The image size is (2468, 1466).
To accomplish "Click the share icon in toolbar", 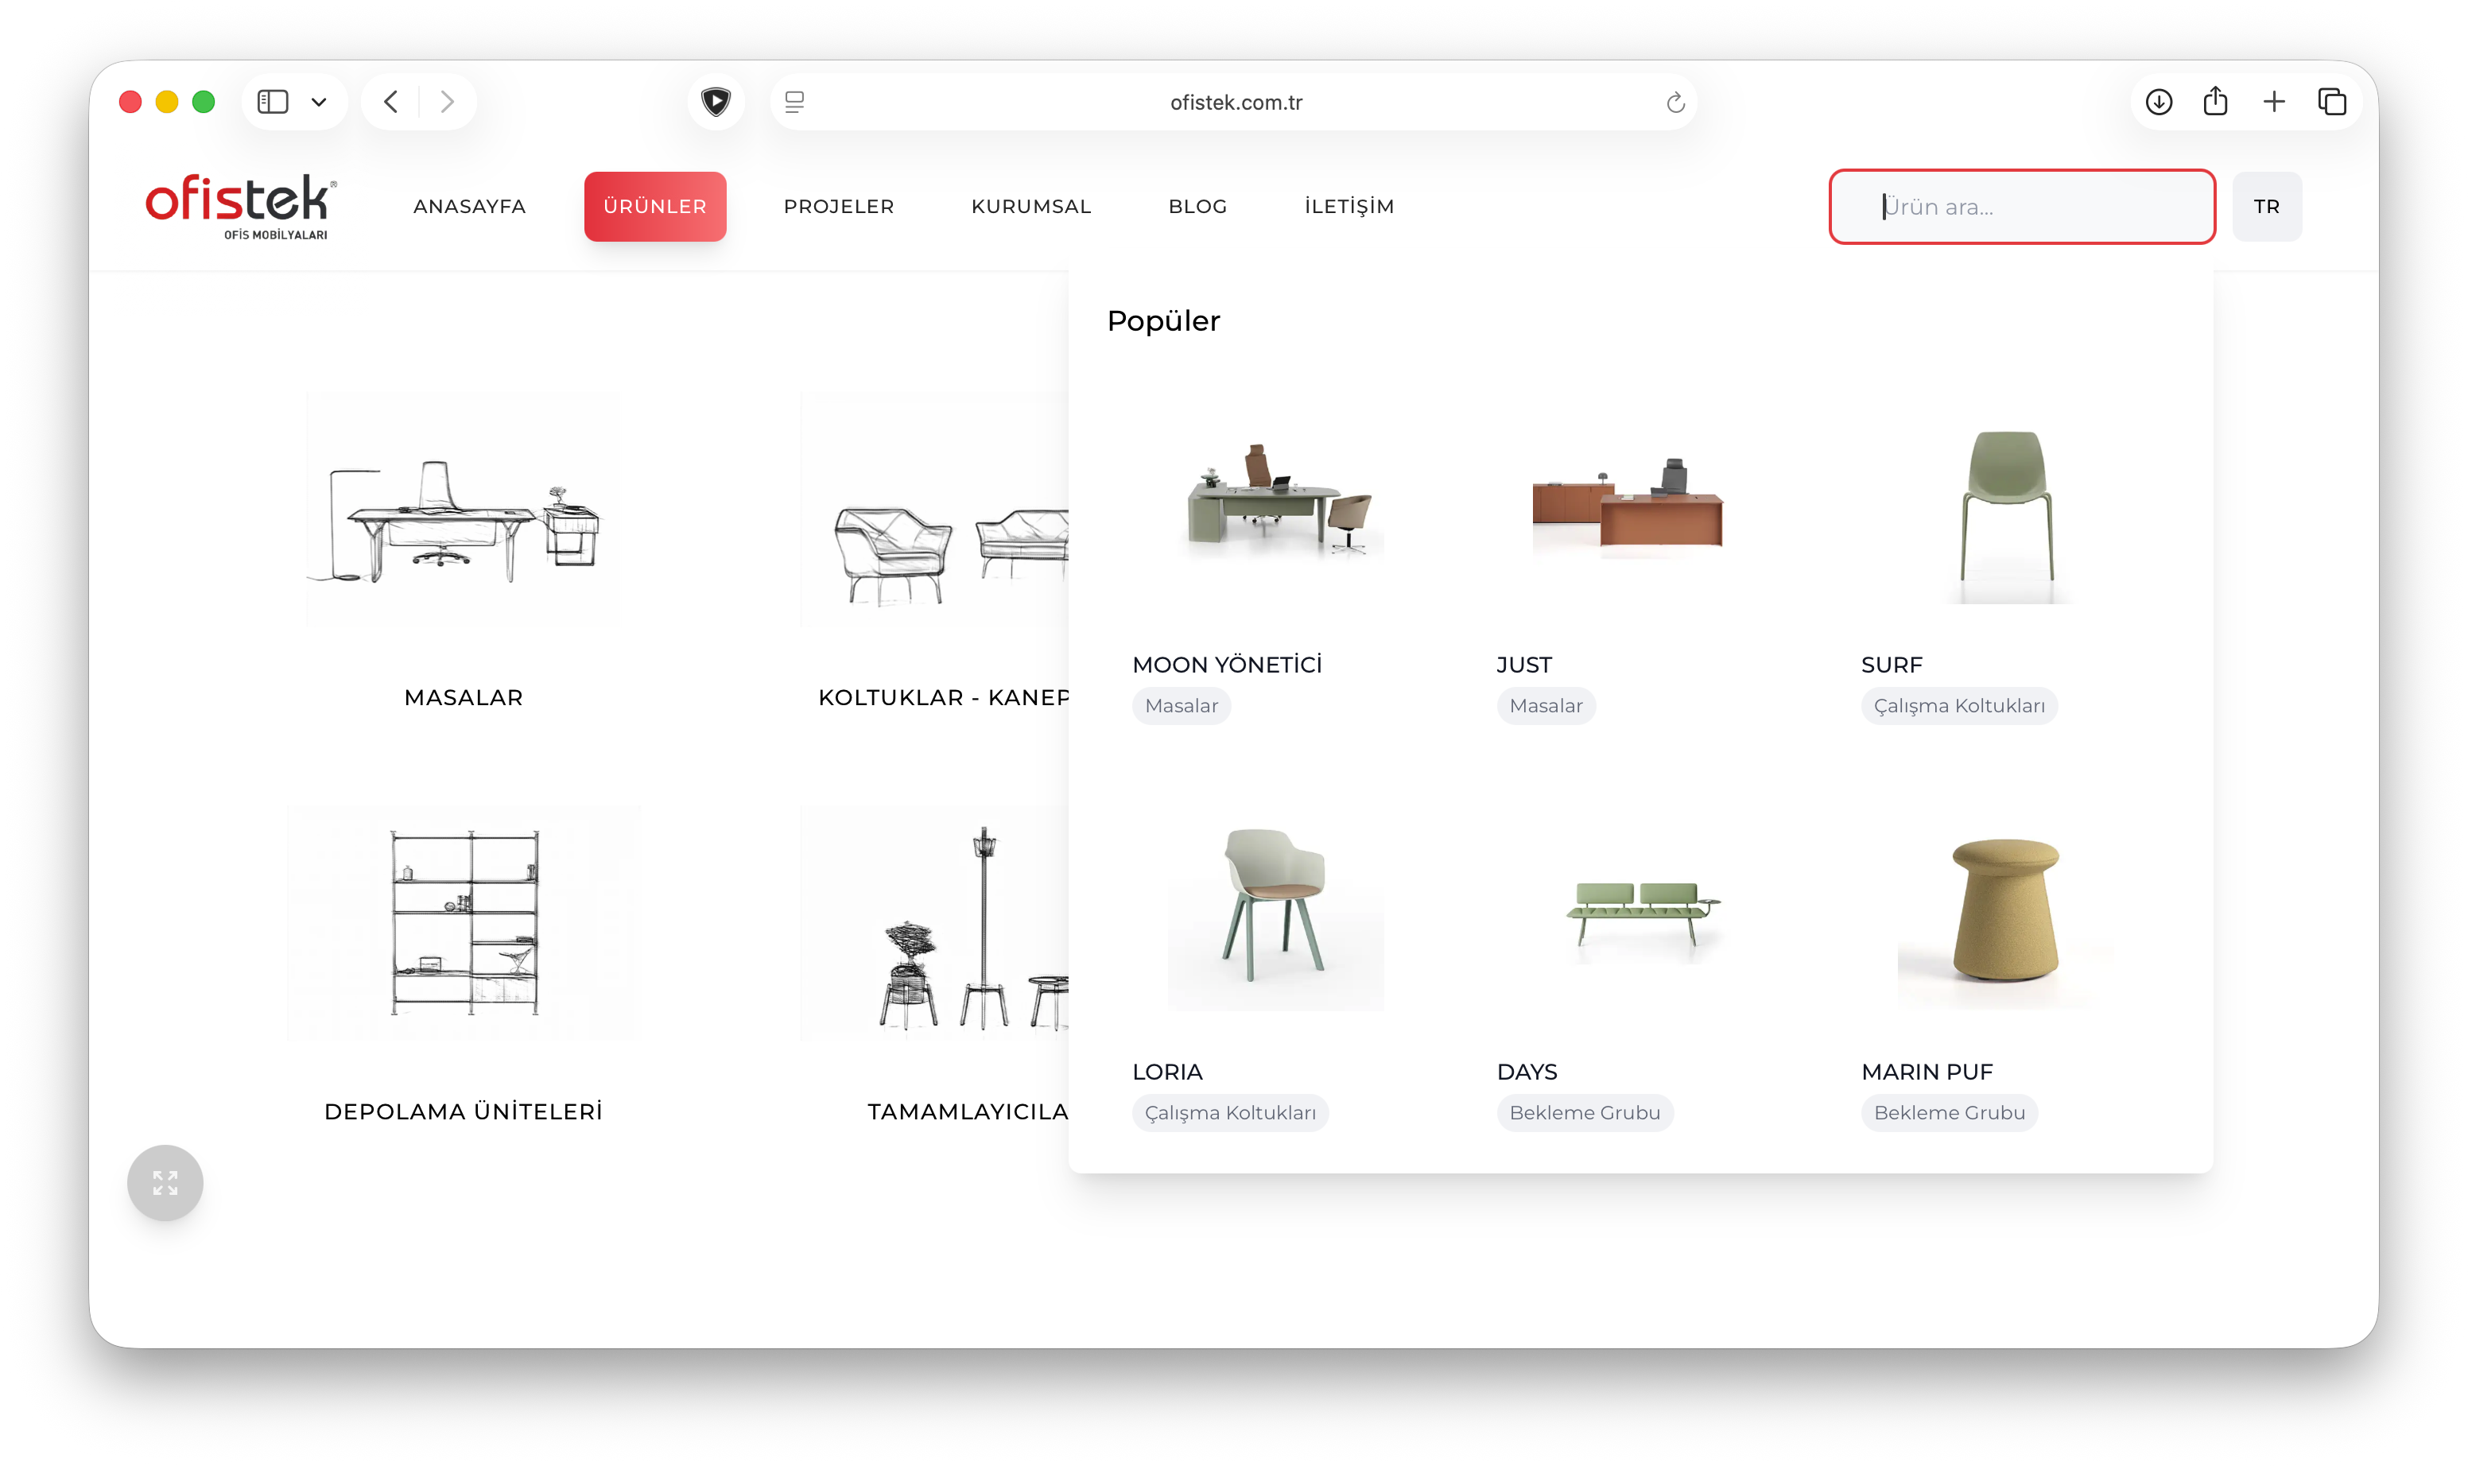I will click(2217, 102).
